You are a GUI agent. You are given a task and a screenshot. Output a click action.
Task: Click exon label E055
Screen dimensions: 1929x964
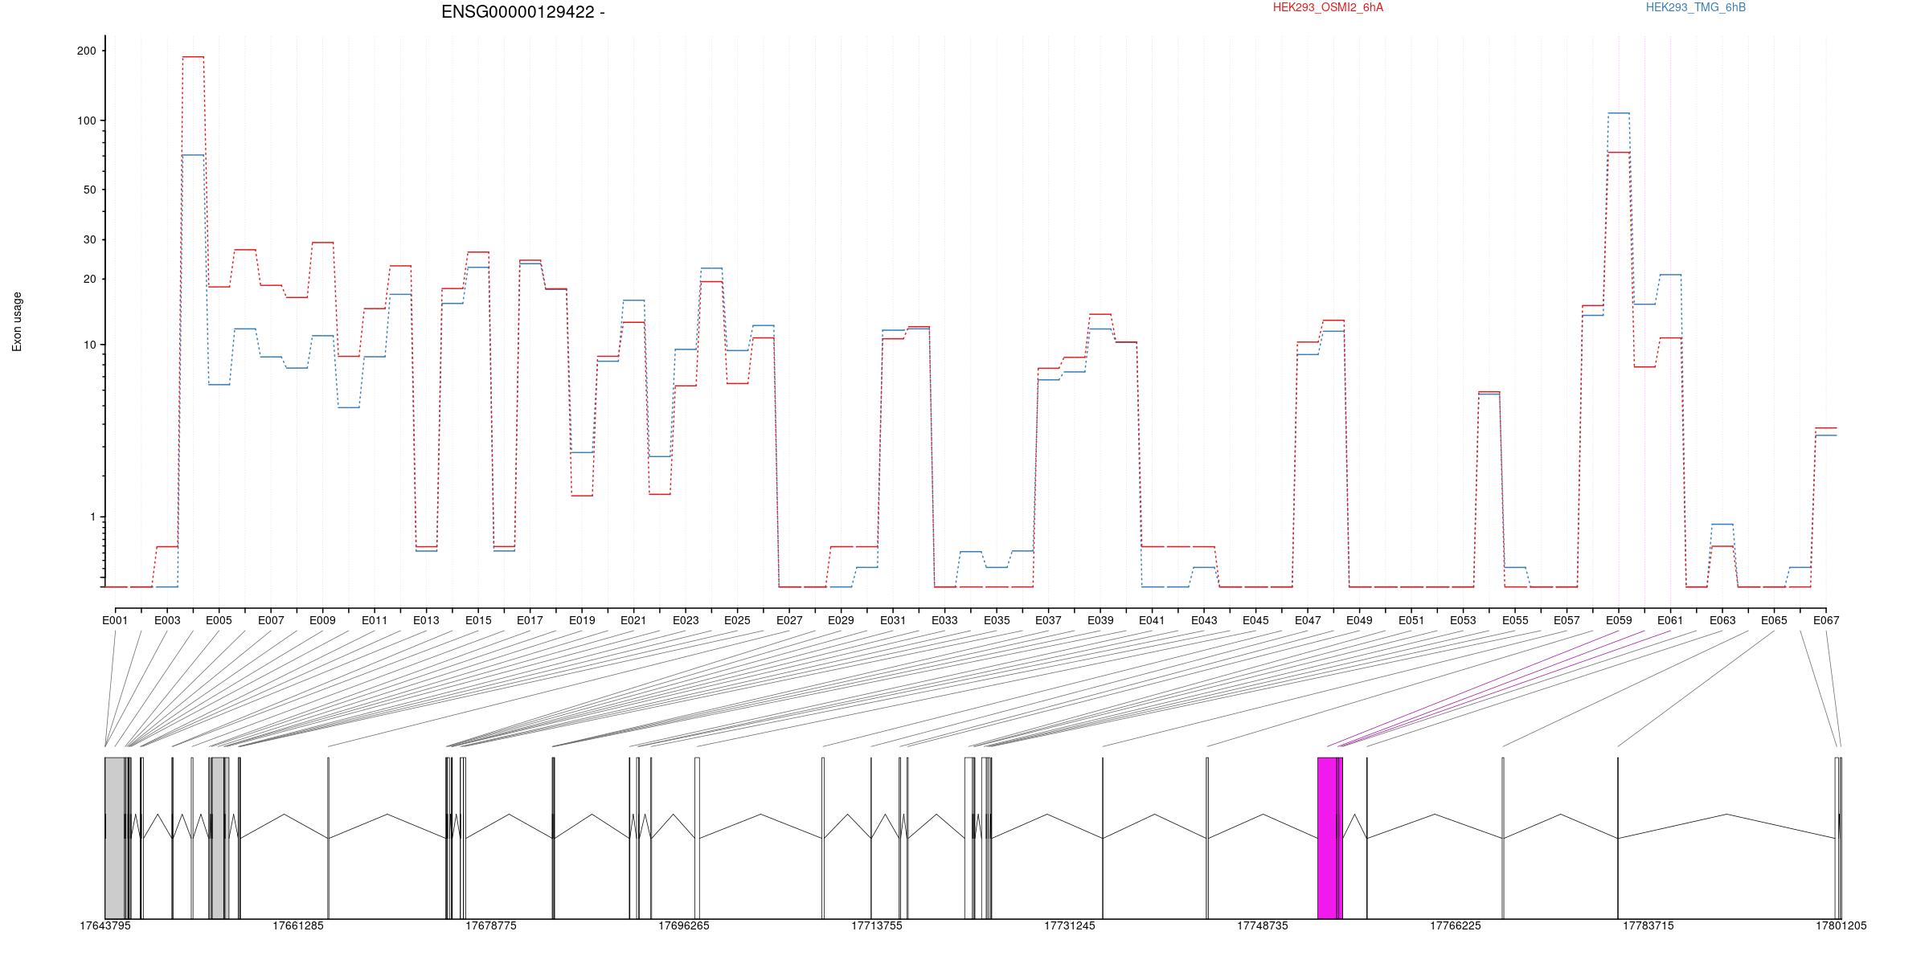[x=1515, y=620]
